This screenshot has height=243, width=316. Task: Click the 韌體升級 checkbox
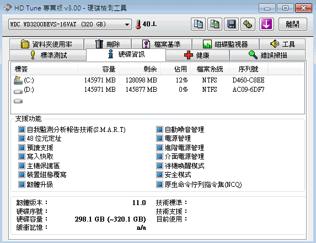point(22,184)
